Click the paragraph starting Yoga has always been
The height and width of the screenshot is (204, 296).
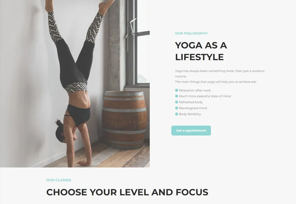[x=220, y=74]
